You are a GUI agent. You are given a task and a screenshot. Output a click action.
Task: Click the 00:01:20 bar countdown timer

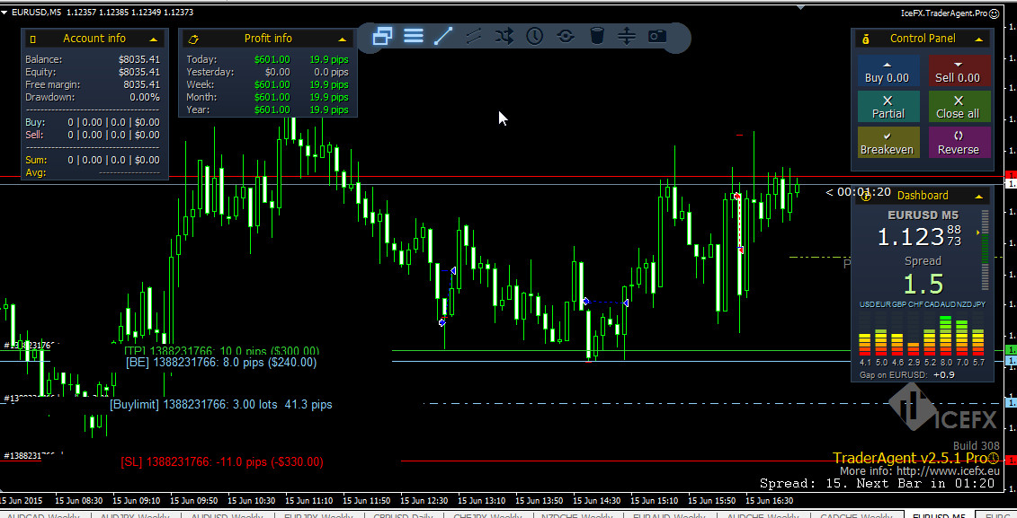863,192
